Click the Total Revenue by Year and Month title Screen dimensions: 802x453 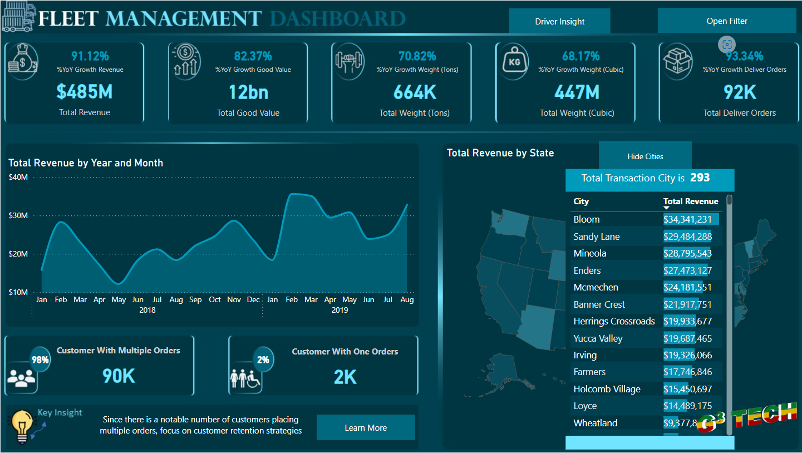[x=86, y=163]
